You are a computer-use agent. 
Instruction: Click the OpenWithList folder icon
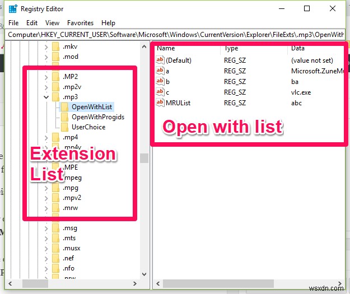pos(64,107)
